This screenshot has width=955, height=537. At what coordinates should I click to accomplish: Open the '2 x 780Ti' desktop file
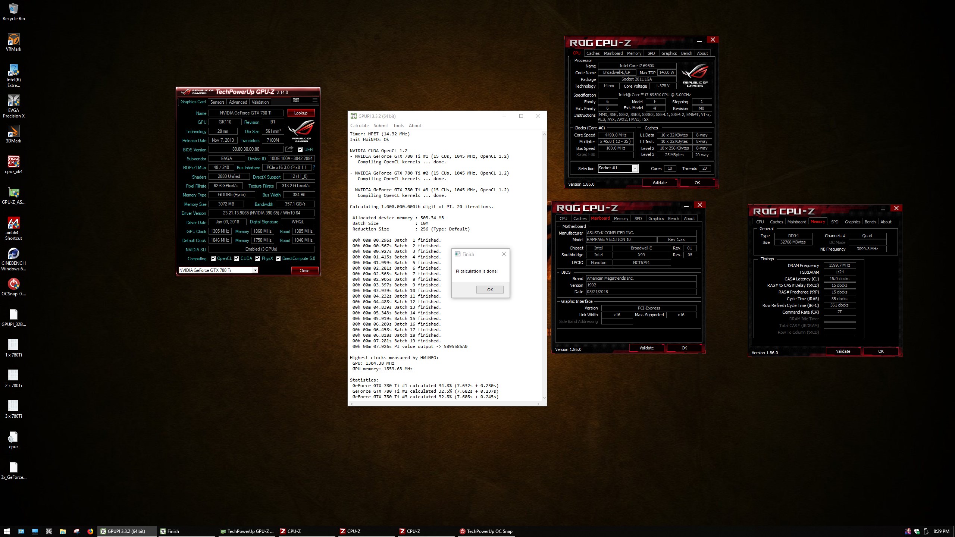click(x=13, y=379)
